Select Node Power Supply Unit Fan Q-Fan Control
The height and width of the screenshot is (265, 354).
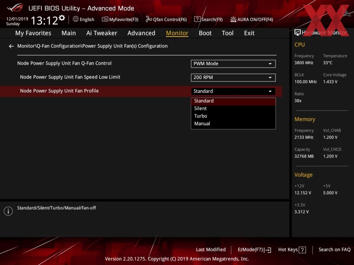[64, 63]
